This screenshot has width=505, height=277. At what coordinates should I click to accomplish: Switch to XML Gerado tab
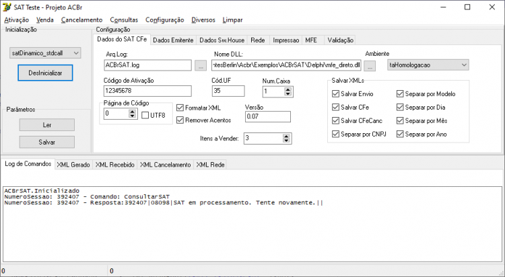(x=73, y=165)
